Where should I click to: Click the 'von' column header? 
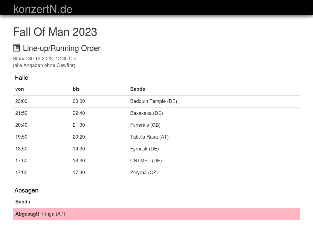[x=20, y=89]
